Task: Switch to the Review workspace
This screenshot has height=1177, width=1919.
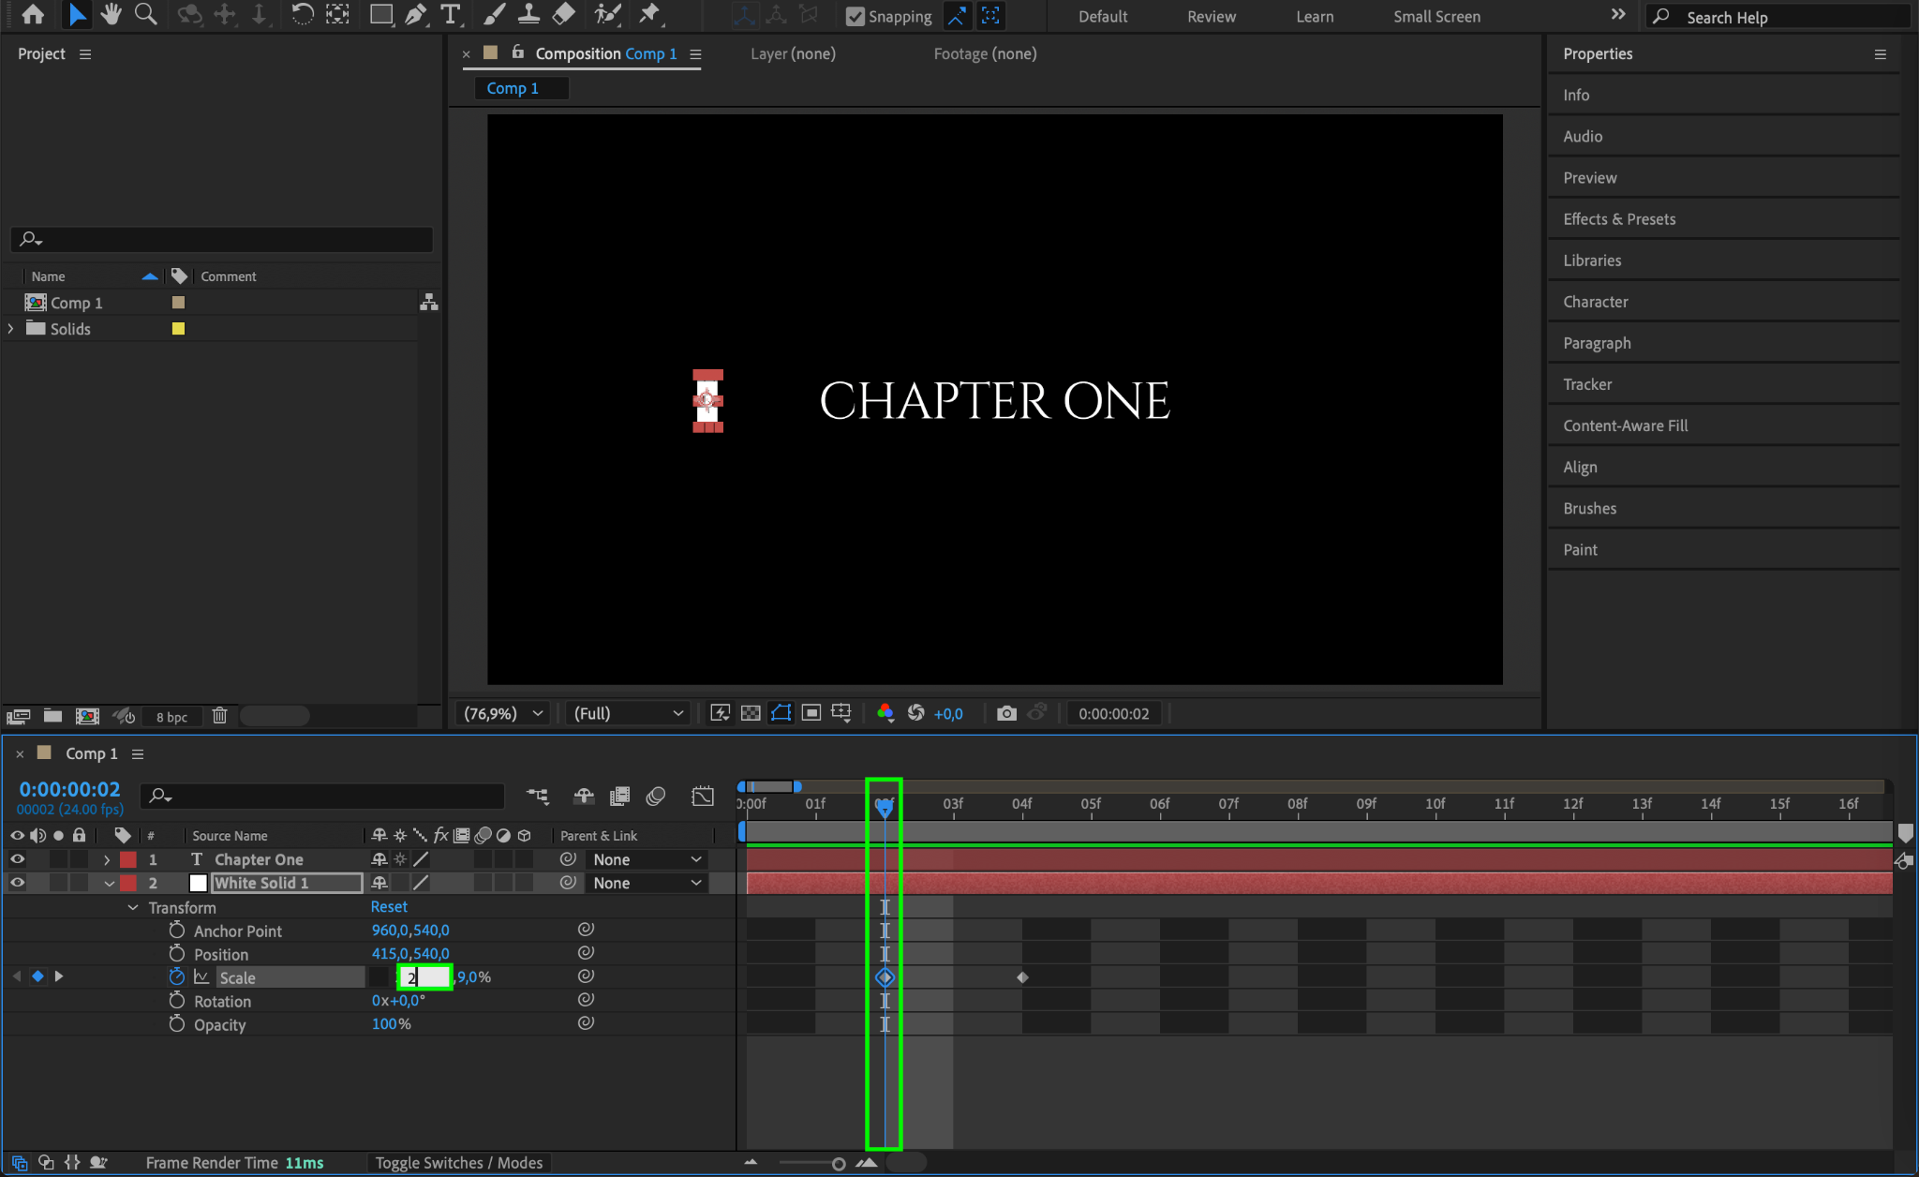Action: tap(1211, 16)
